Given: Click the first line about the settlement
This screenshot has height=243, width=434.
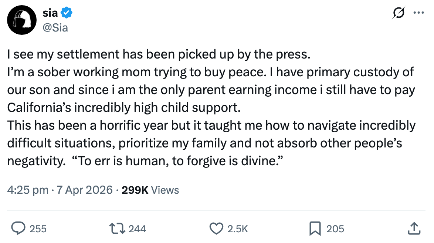Looking at the screenshot, I should coord(158,54).
